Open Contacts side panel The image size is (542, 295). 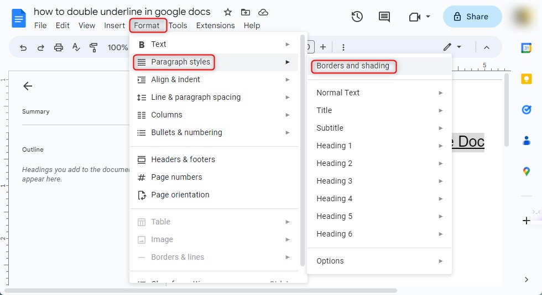526,141
